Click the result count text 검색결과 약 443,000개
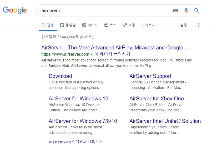The height and width of the screenshot is (148, 217). pos(60,37)
